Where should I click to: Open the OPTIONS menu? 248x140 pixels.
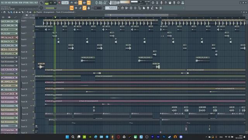[x=26, y=3]
